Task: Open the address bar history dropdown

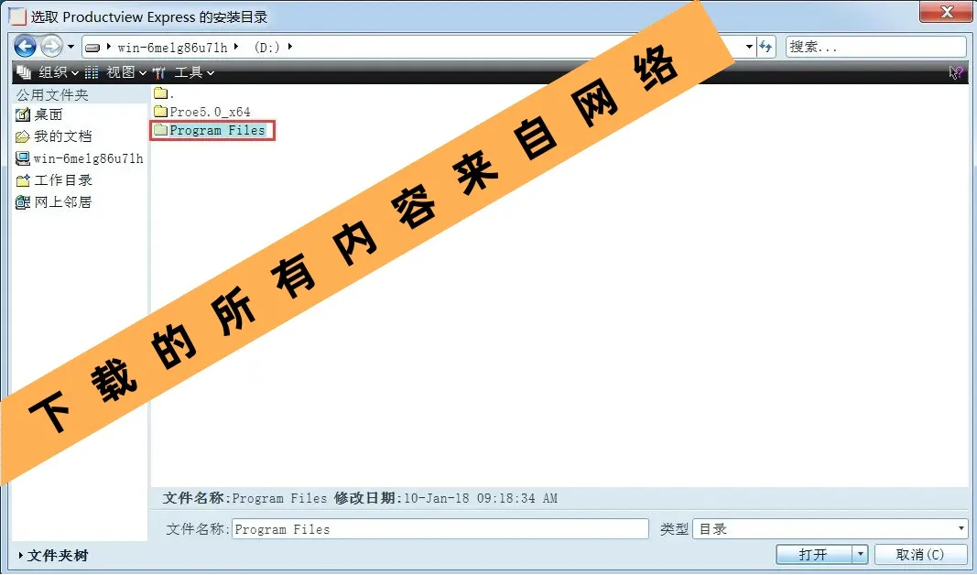Action: (x=750, y=47)
